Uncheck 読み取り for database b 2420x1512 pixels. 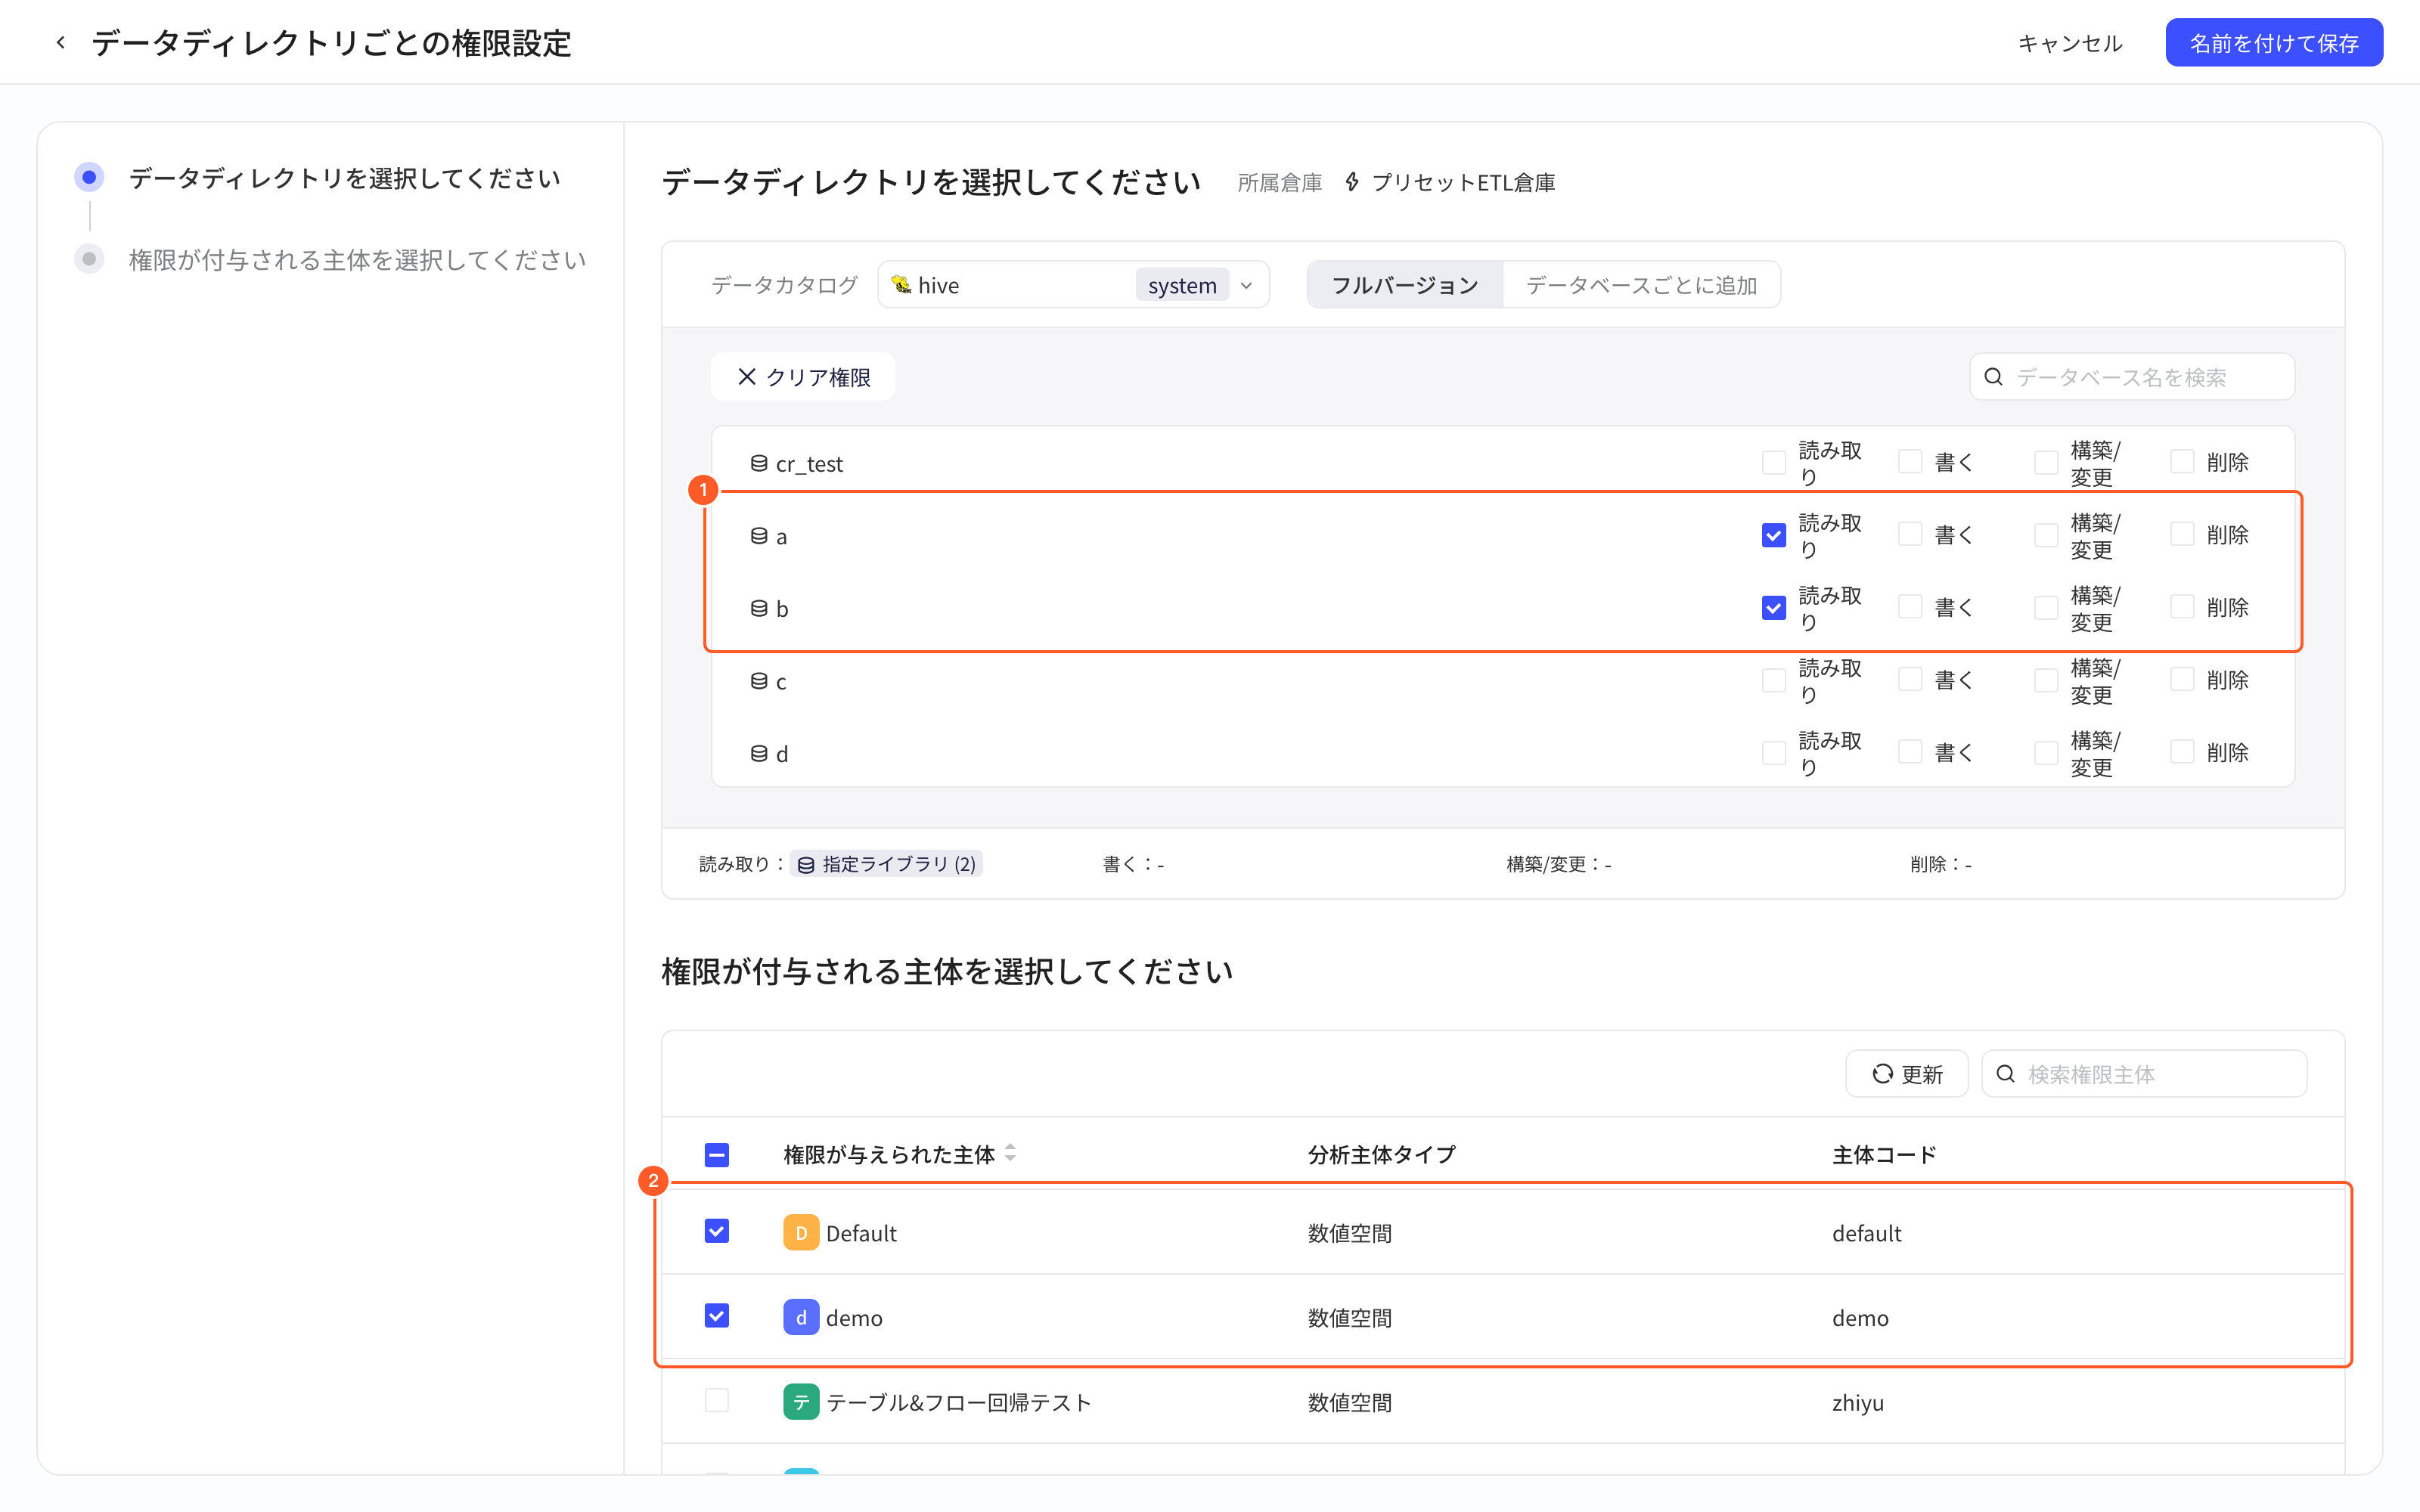click(x=1774, y=608)
